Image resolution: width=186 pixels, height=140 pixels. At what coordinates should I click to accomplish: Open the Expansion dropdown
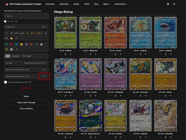(x=26, y=27)
